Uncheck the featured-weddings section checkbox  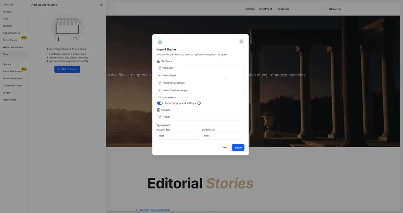(160, 83)
